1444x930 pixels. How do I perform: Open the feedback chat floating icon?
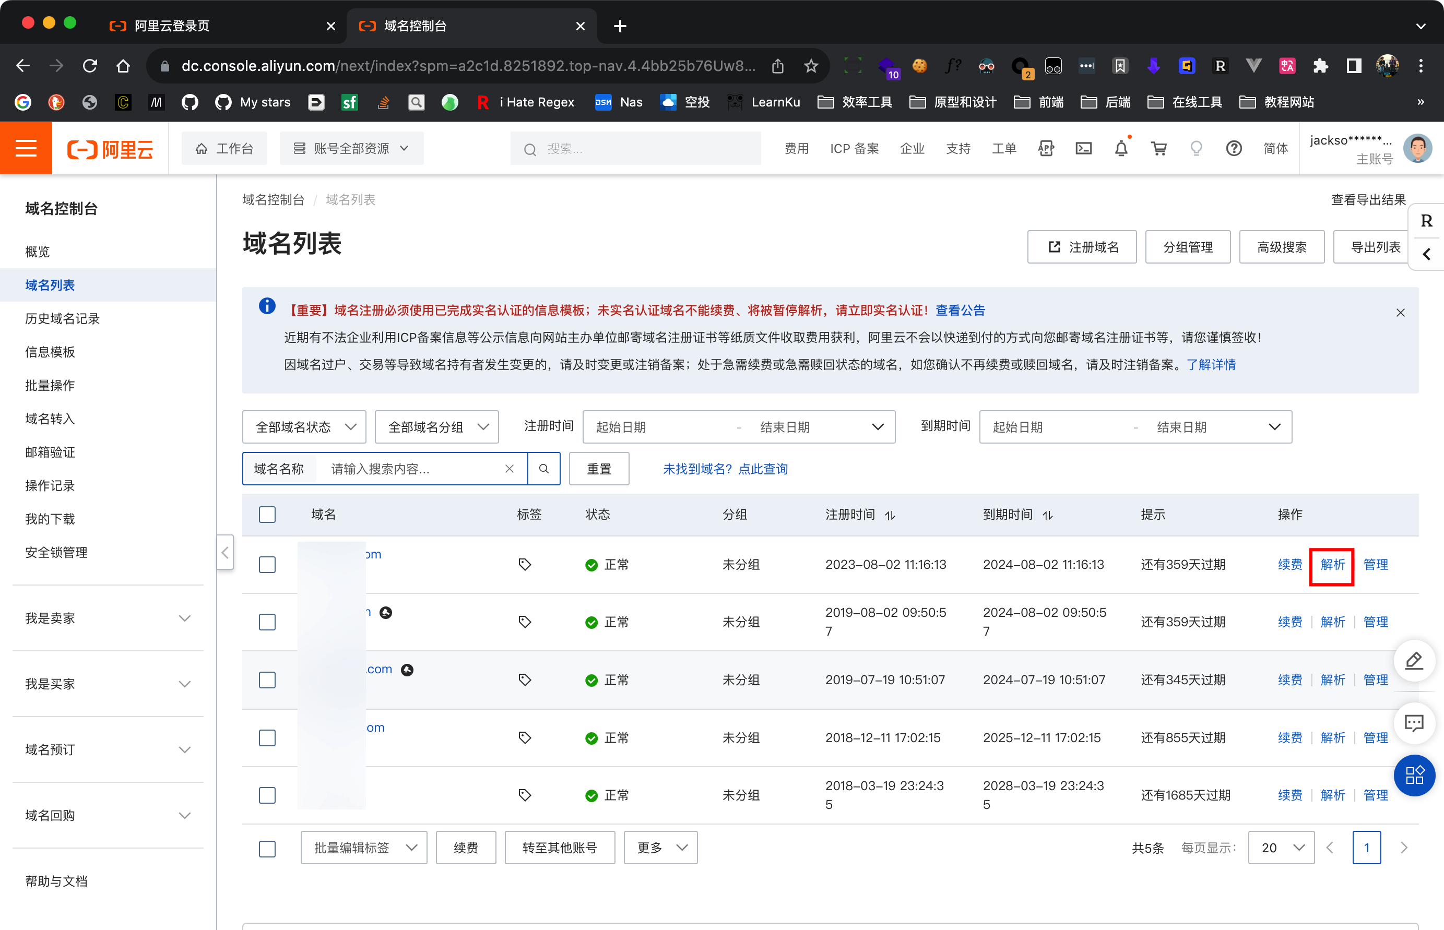click(1414, 723)
